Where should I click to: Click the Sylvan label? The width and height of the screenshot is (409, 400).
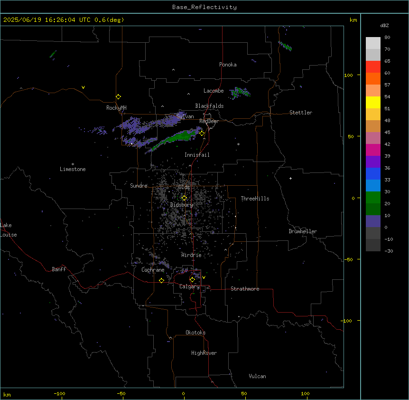(x=185, y=116)
